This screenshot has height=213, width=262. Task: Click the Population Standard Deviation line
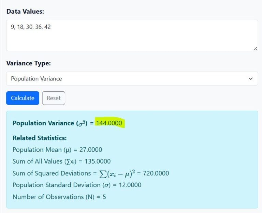(x=77, y=185)
